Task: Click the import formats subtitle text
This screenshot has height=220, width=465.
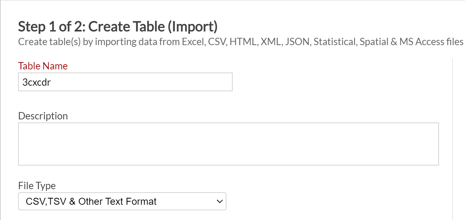Action: pyautogui.click(x=241, y=42)
